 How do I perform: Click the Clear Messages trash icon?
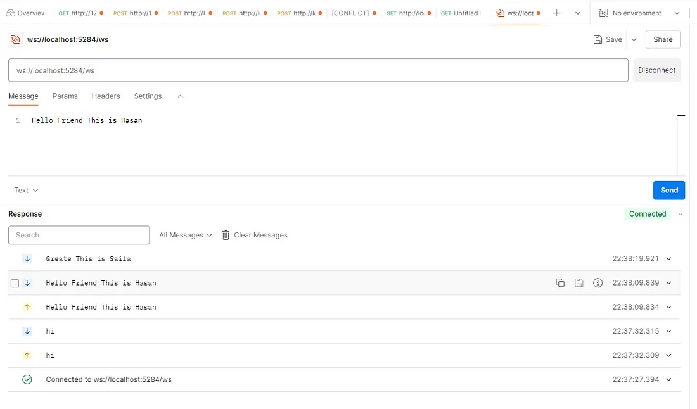(226, 235)
